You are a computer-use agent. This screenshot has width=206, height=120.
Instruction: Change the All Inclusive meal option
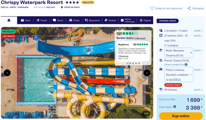[x=198, y=90]
